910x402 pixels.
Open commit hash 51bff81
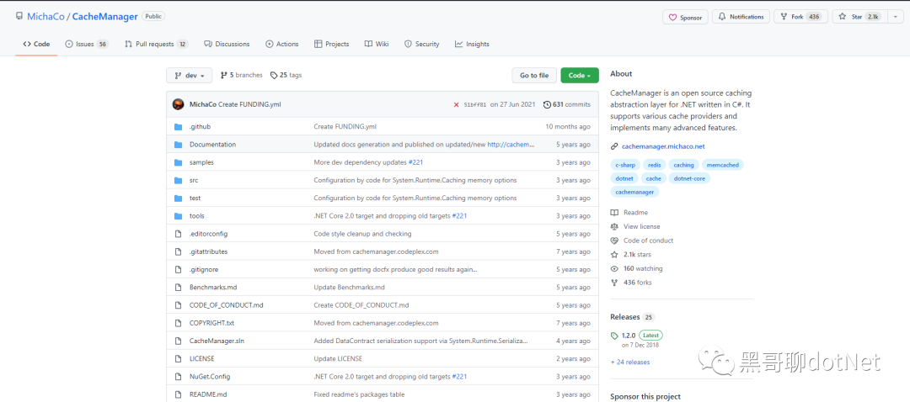click(x=474, y=105)
